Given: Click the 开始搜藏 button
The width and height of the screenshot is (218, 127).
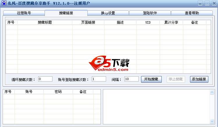Looking at the screenshot, I should [151, 79].
